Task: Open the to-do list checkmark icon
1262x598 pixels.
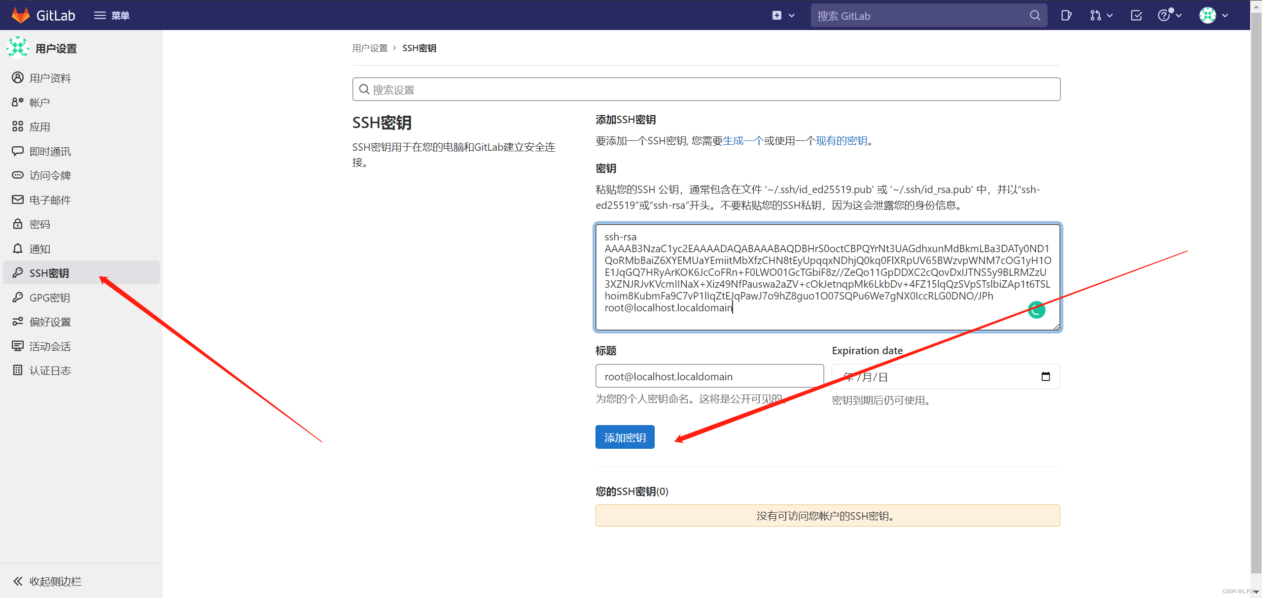Action: (x=1136, y=15)
